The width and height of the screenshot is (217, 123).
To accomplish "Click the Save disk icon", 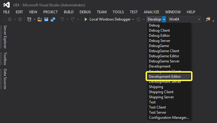I will tap(46, 19).
